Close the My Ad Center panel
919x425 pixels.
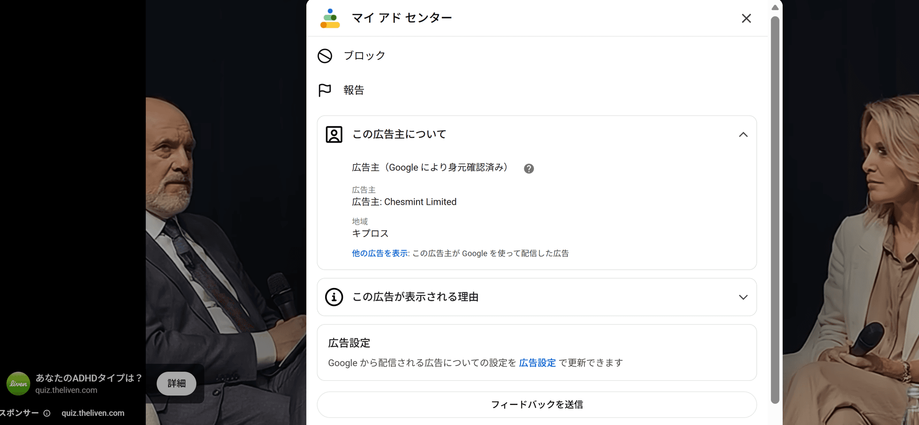tap(746, 18)
